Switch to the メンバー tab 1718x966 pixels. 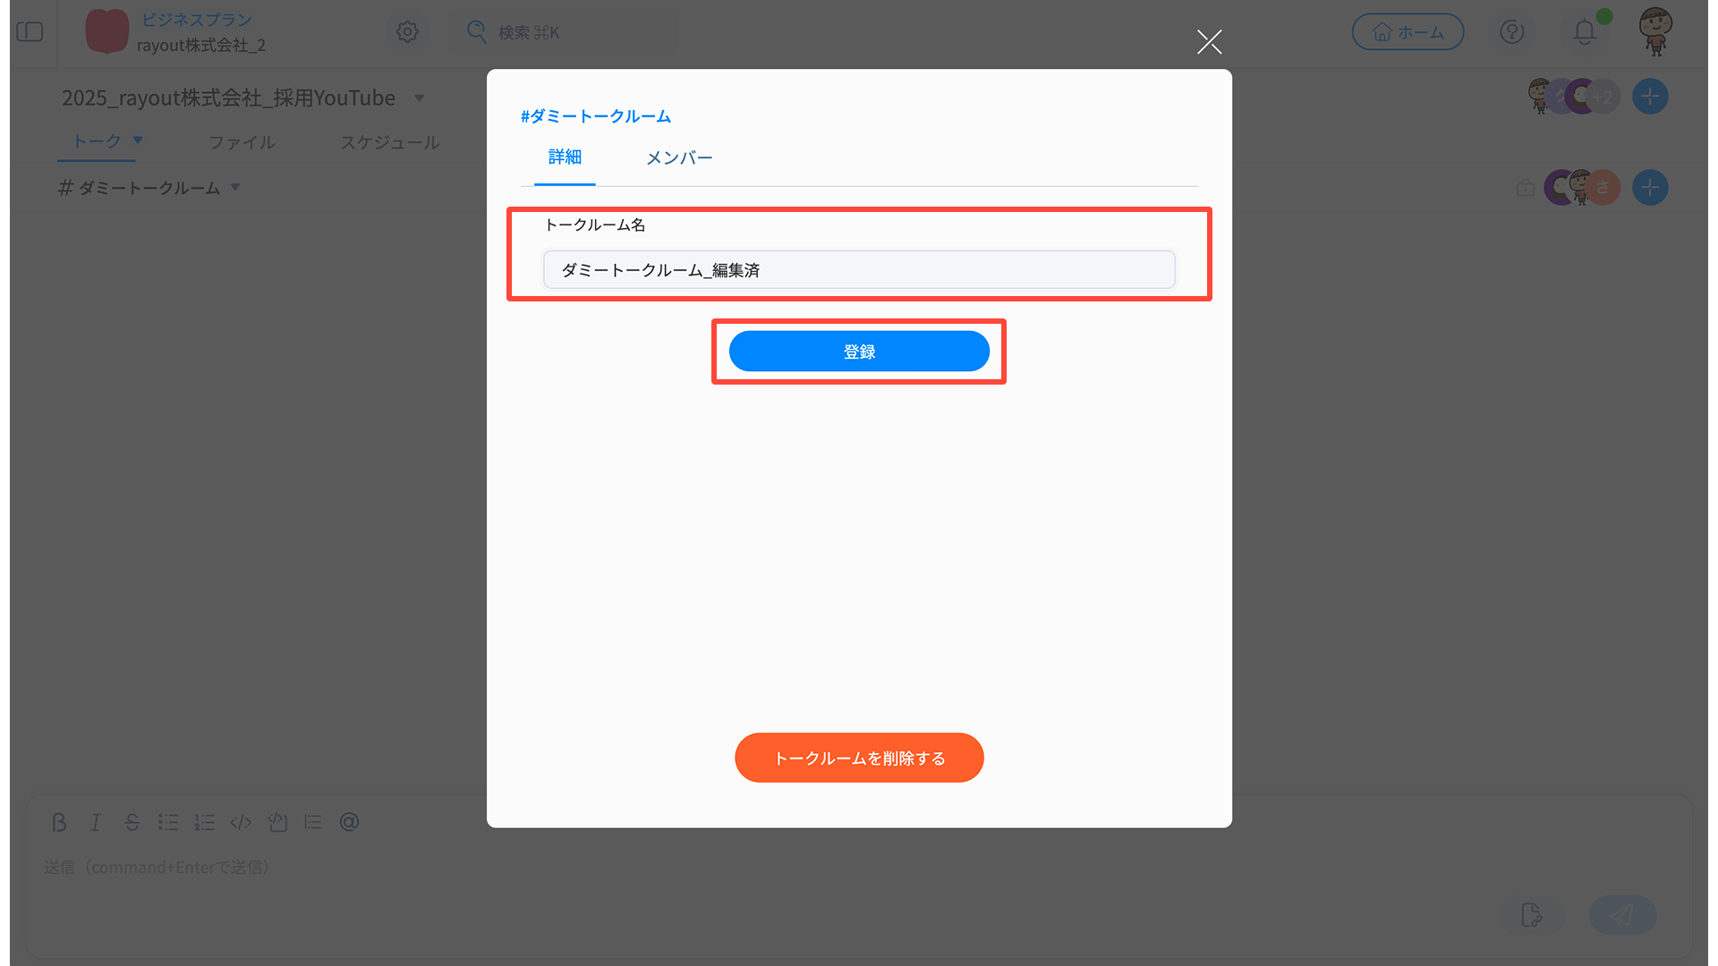tap(679, 158)
